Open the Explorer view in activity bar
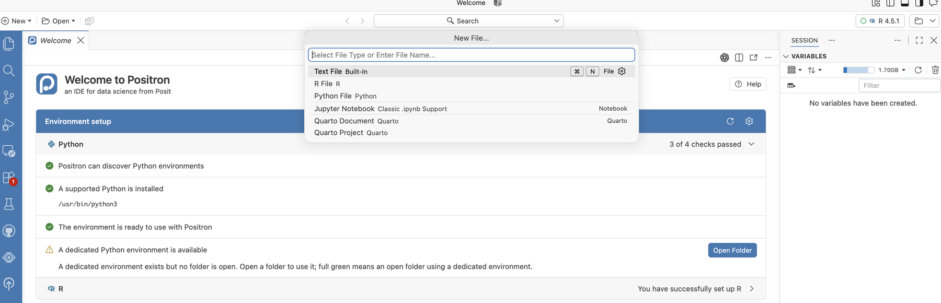The width and height of the screenshot is (941, 303). [x=9, y=44]
